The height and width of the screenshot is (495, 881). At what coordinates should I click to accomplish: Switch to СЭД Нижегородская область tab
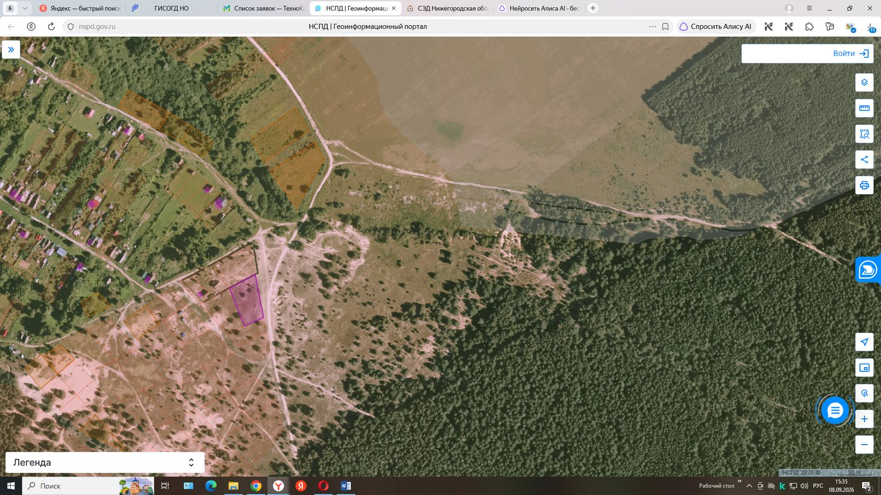click(x=446, y=8)
